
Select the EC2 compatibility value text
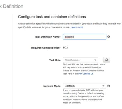65,48
